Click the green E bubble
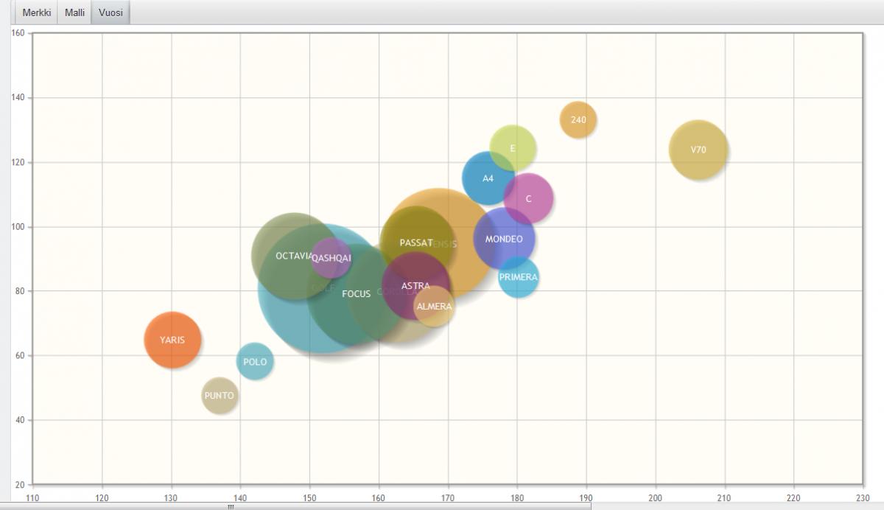This screenshot has width=884, height=510. pyautogui.click(x=513, y=148)
